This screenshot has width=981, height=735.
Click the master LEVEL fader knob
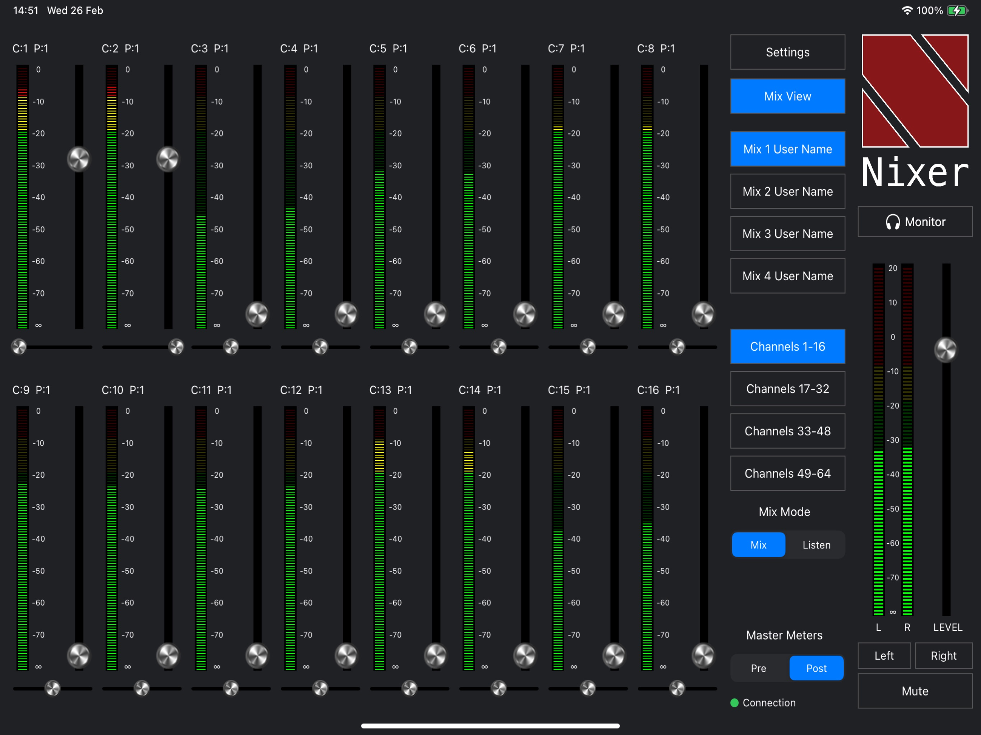[x=945, y=350]
